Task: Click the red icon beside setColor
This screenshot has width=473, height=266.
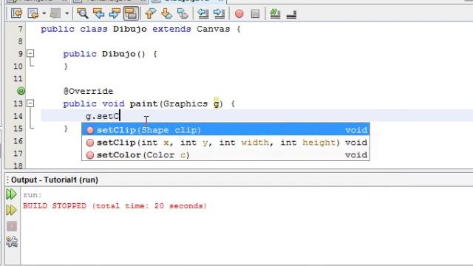Action: tap(90, 155)
